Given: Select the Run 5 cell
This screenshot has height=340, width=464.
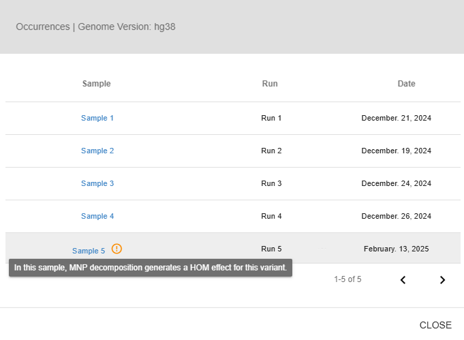Looking at the screenshot, I should pos(271,249).
